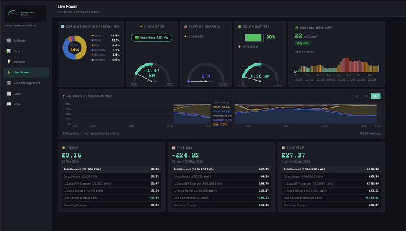Click This Bill Solax Battery (289.065 kWh) row
The width and height of the screenshot is (406, 231).
pos(221,190)
